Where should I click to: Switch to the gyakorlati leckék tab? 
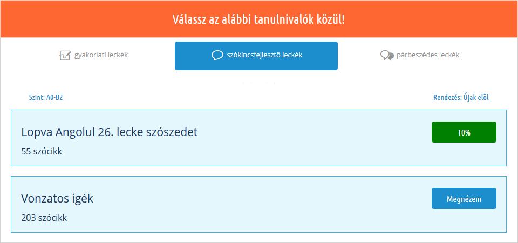coord(100,55)
